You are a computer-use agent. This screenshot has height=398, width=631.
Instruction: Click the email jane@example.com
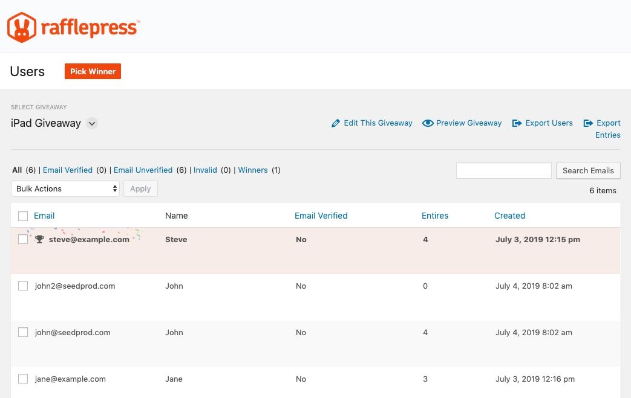(70, 379)
